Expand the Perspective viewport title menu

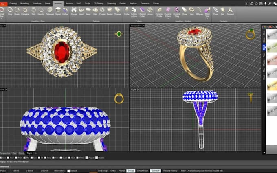(x=136, y=26)
